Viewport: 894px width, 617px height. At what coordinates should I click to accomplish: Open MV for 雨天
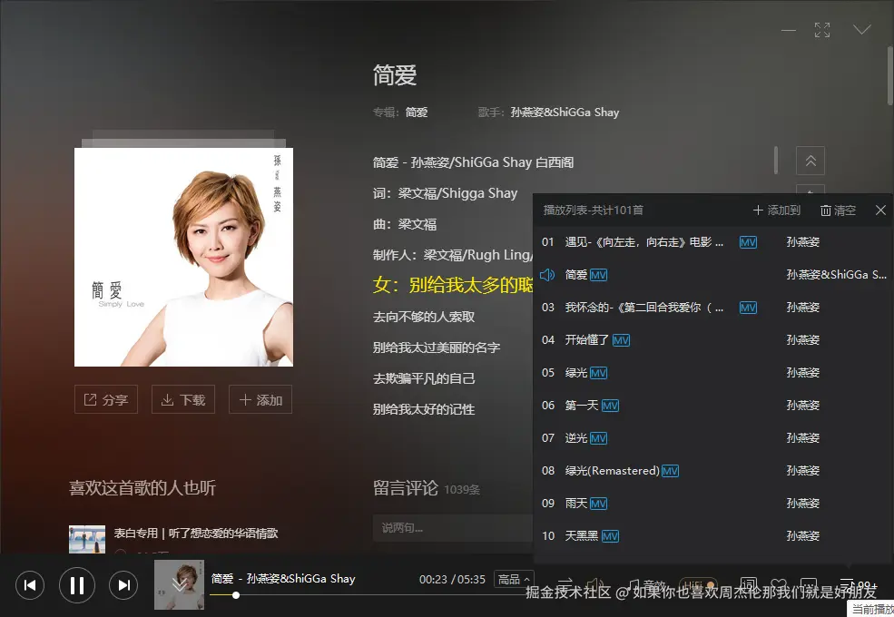[599, 504]
